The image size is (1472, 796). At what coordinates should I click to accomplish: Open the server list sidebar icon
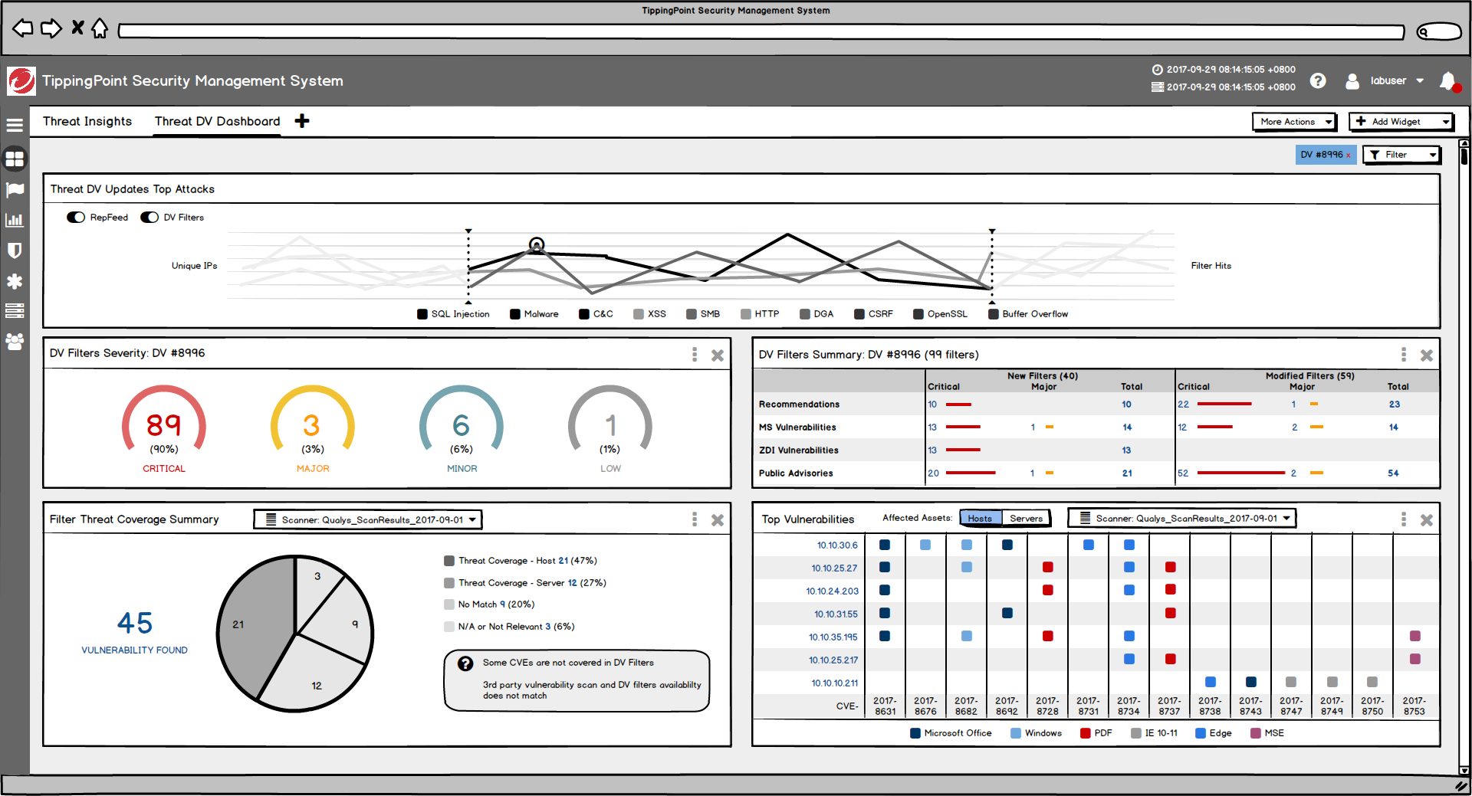click(15, 310)
